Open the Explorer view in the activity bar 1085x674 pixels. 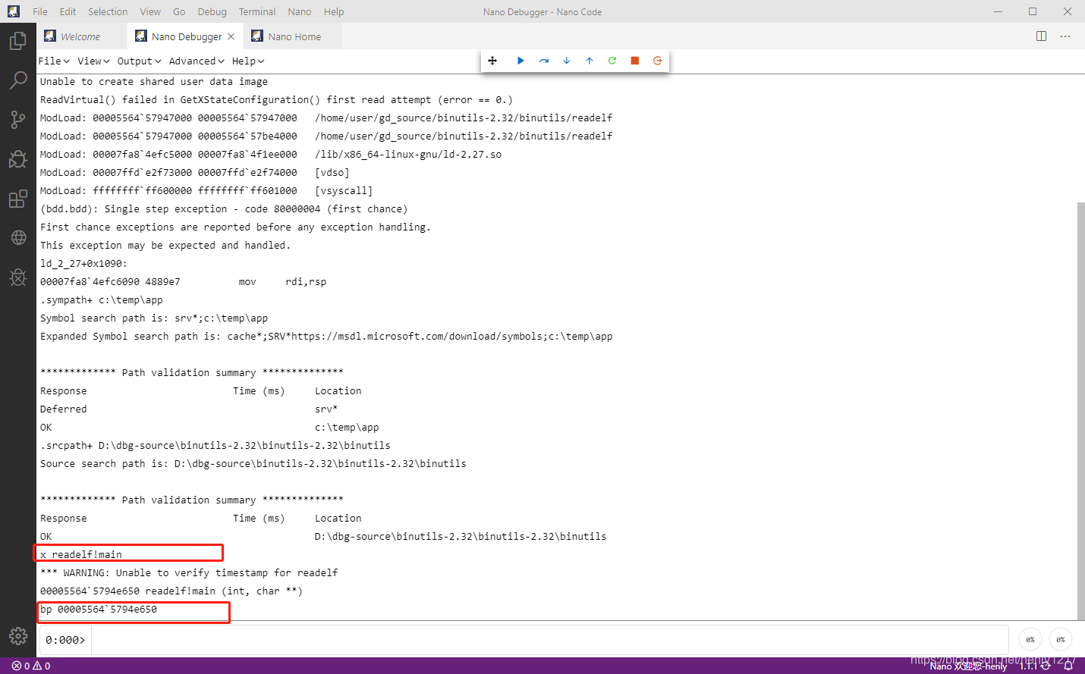[18, 41]
